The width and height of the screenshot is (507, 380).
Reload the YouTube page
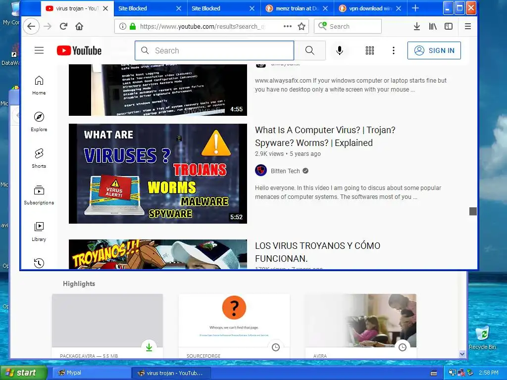point(63,27)
